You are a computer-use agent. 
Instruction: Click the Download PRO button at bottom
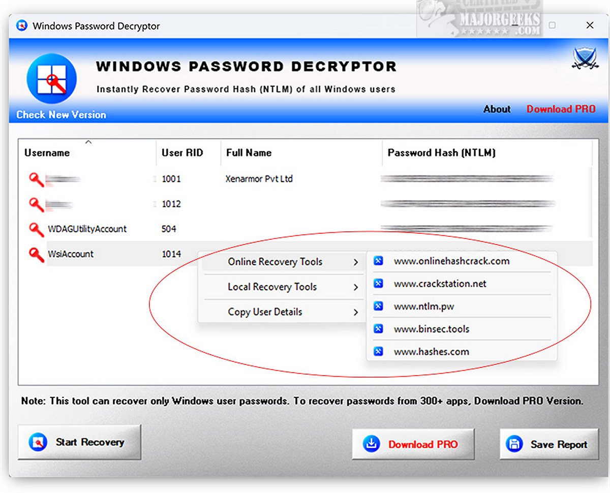pyautogui.click(x=413, y=444)
